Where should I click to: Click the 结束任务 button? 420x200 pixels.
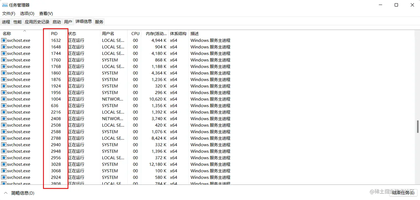pos(403,193)
